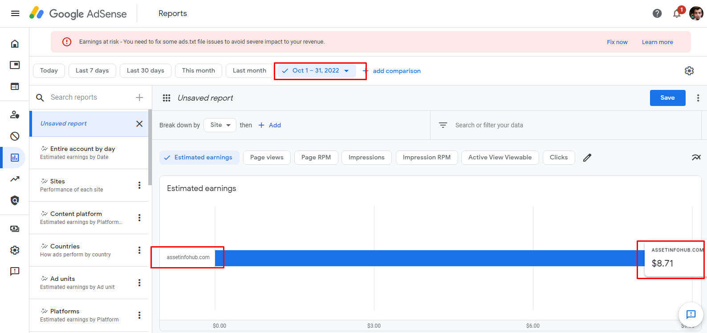
Task: Open Optimization trend sidebar icon
Action: point(15,179)
